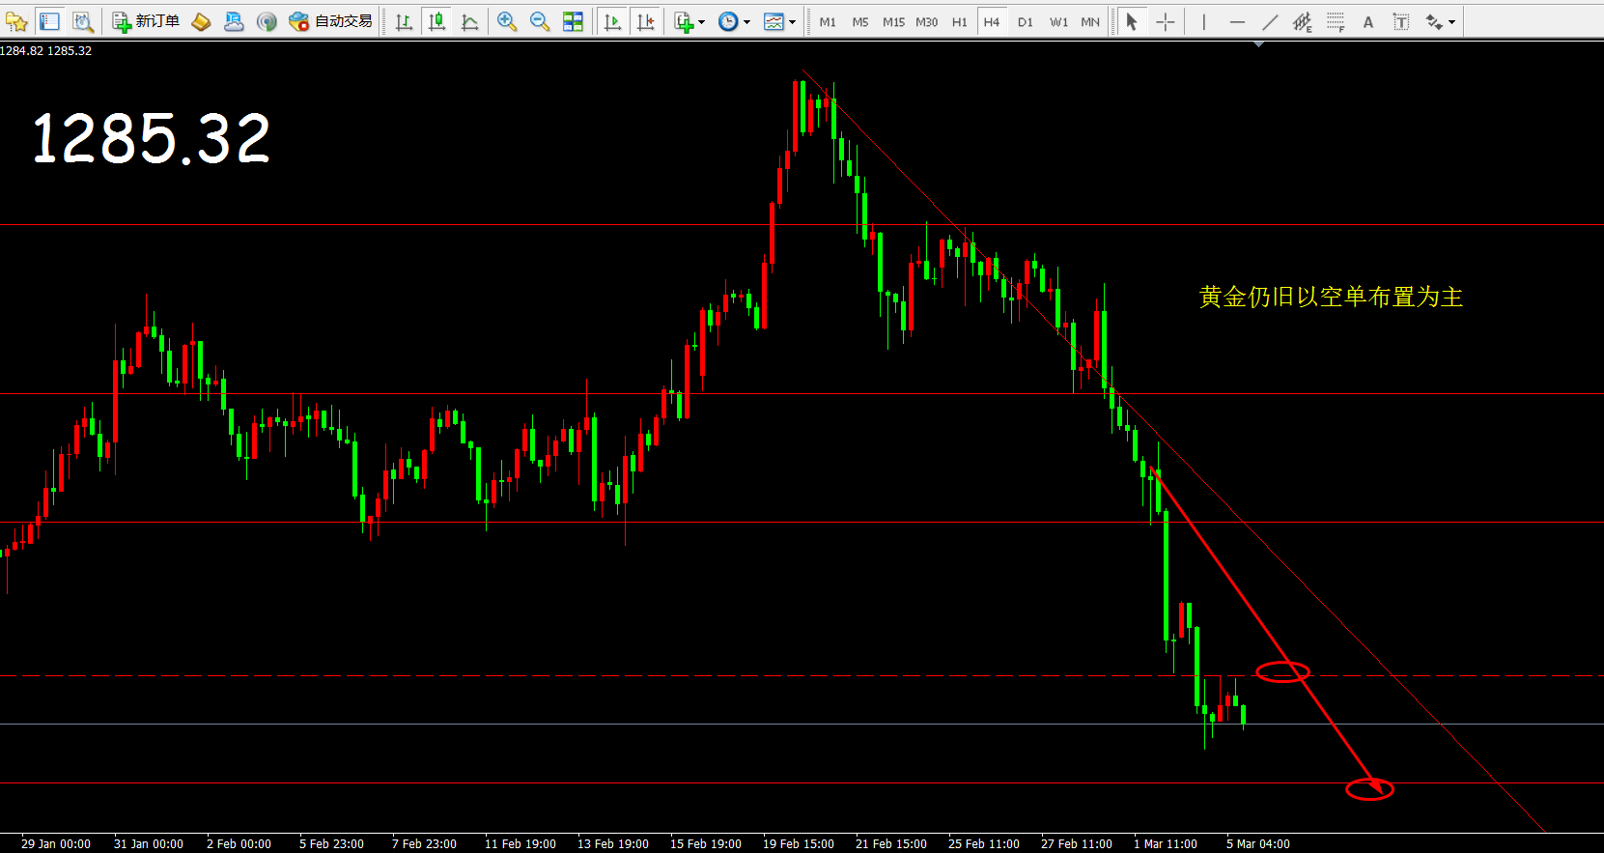This screenshot has height=853, width=1604.
Task: Click the chart shift triangle marker
Action: tap(1258, 43)
